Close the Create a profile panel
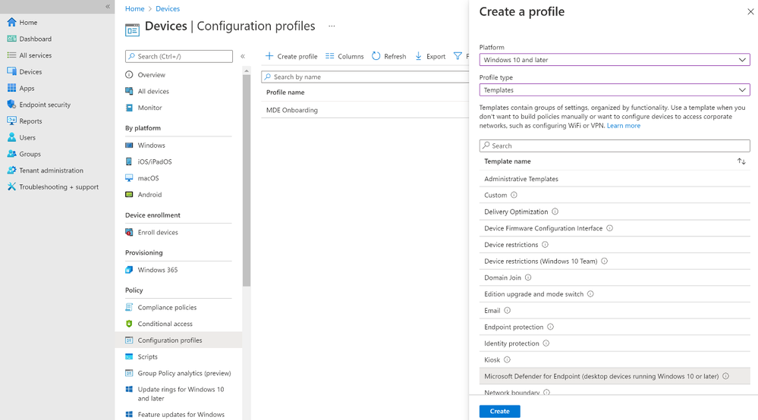 click(x=750, y=11)
